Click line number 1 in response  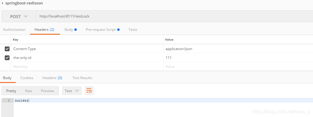click(x=9, y=100)
